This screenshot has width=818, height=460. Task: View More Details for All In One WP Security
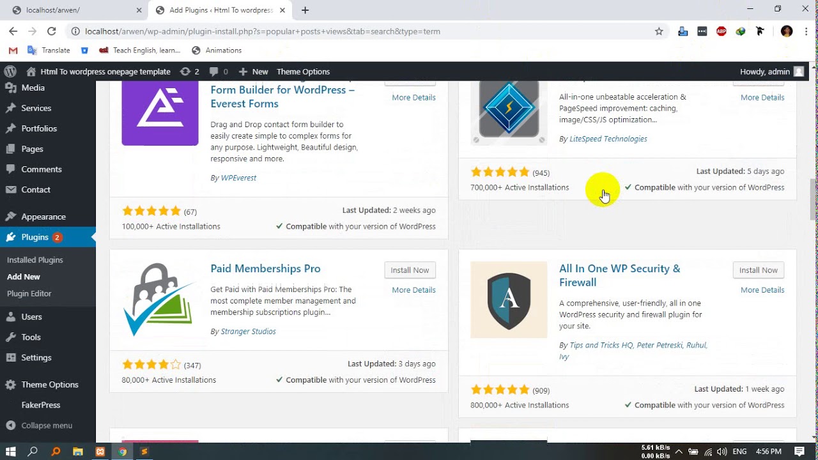762,290
